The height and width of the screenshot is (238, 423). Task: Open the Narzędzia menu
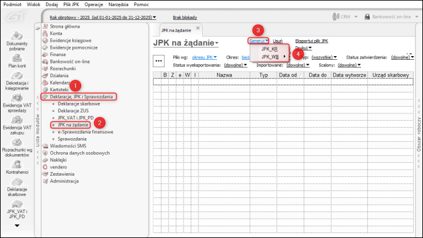tap(119, 4)
